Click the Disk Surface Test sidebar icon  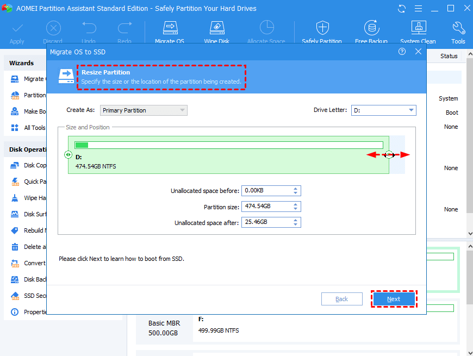(x=15, y=214)
